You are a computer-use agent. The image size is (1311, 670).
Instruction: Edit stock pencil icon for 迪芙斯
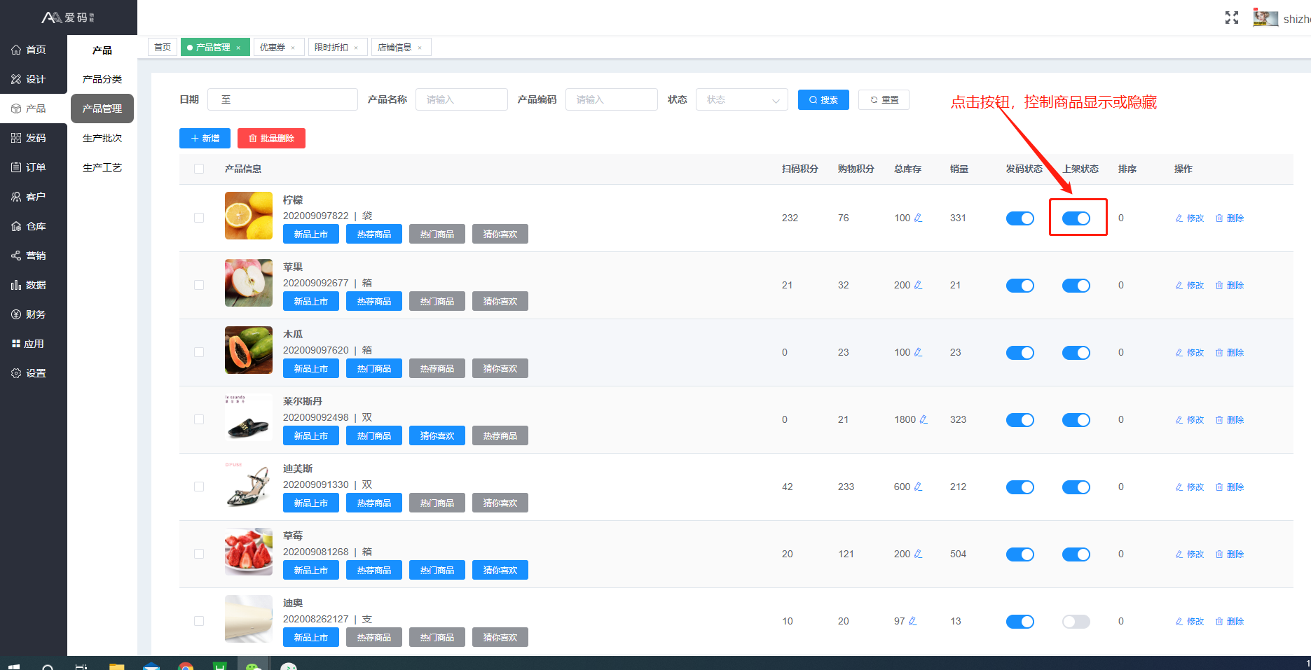click(918, 487)
